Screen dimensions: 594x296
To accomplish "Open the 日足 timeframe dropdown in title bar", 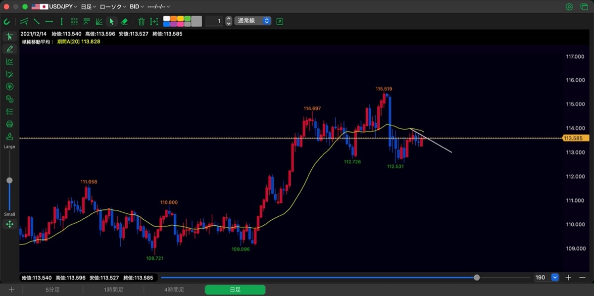I will click(x=89, y=7).
